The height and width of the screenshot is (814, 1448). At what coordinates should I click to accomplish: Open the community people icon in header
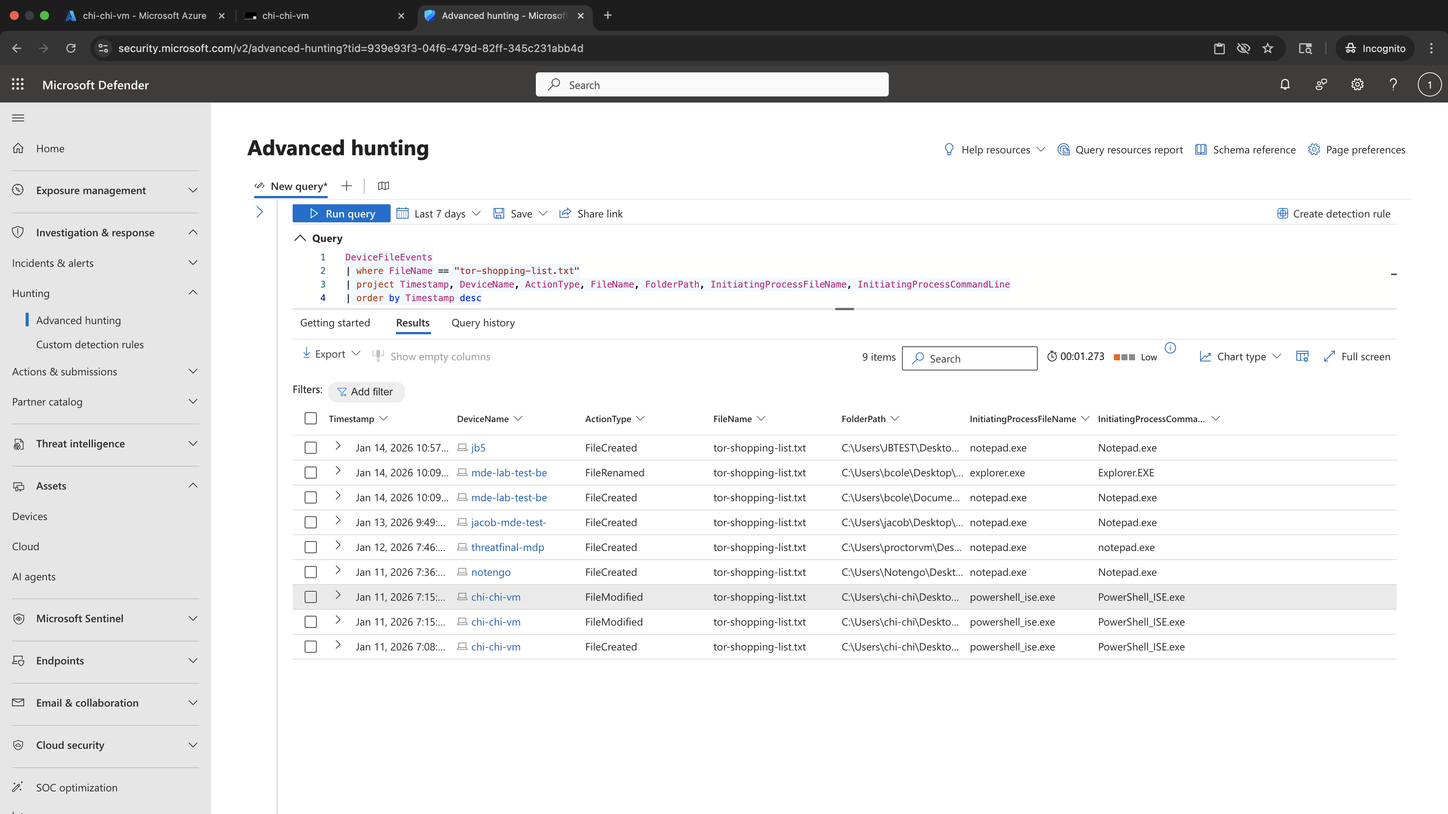[x=1321, y=84]
